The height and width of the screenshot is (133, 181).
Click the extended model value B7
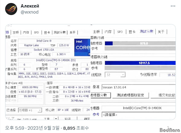[x=56, y=69]
